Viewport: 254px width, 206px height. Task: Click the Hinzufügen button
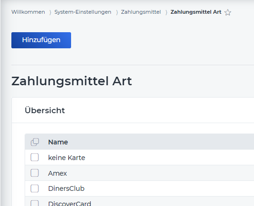point(41,40)
